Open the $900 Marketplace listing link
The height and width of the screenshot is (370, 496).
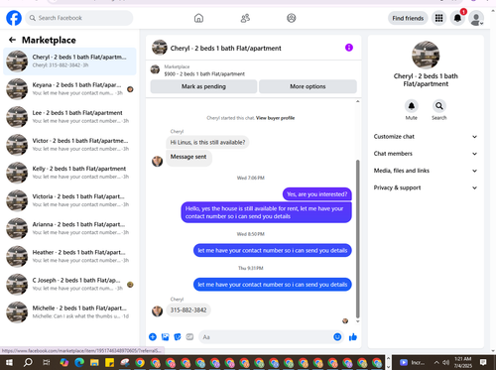tap(204, 74)
